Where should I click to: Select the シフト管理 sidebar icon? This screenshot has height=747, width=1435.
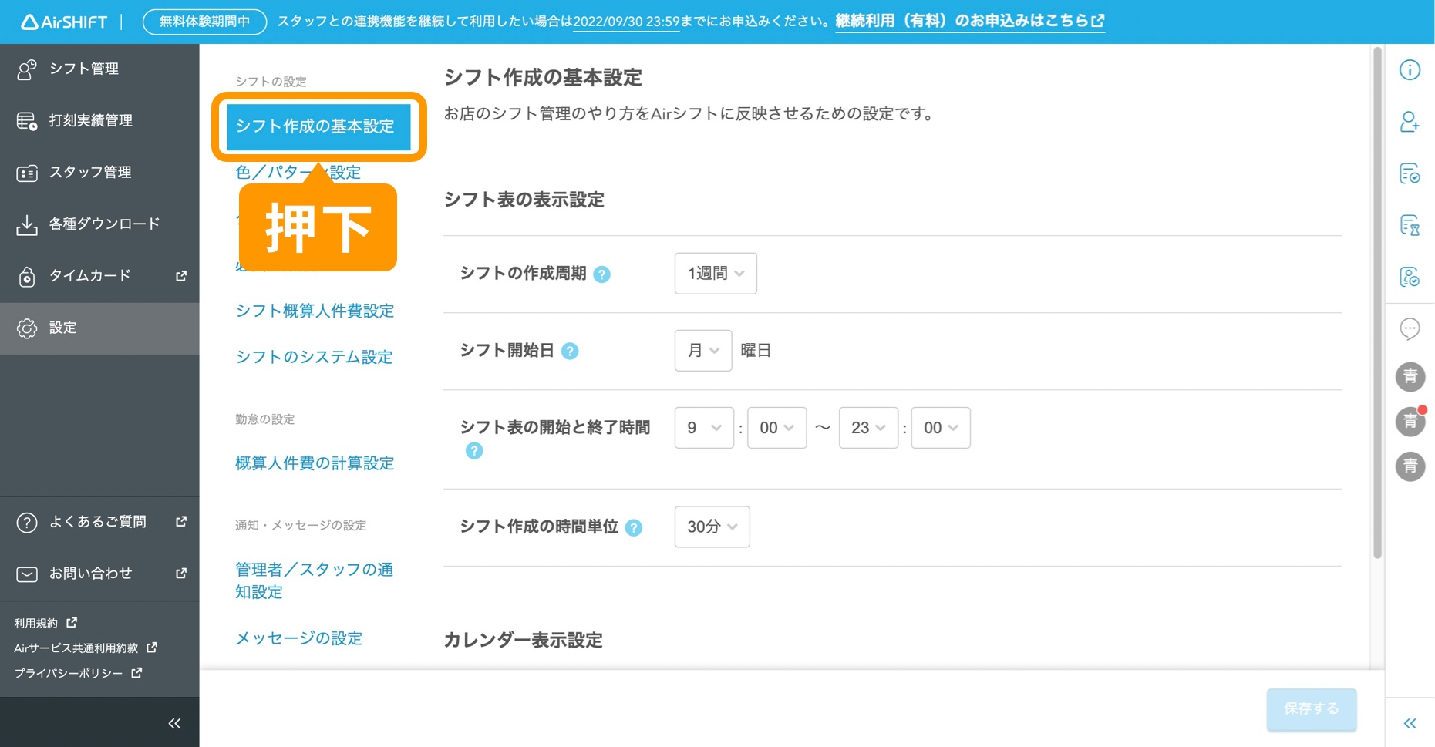(27, 69)
